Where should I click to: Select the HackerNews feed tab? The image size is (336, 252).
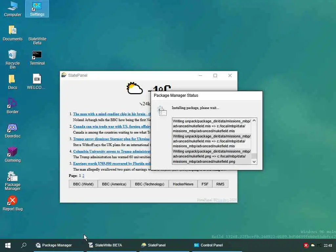(183, 184)
